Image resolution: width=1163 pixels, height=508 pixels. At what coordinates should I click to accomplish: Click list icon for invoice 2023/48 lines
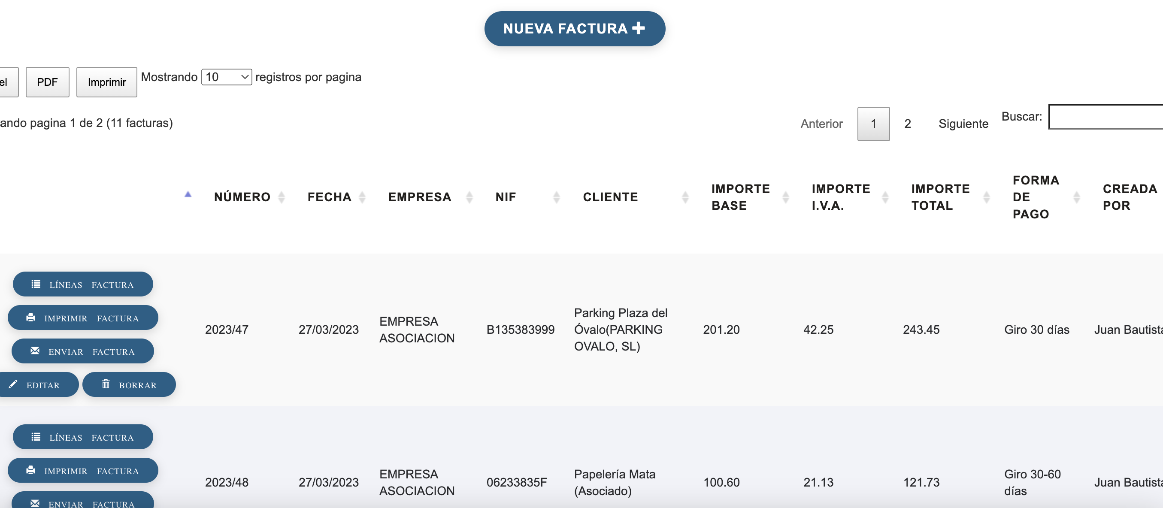pyautogui.click(x=36, y=437)
